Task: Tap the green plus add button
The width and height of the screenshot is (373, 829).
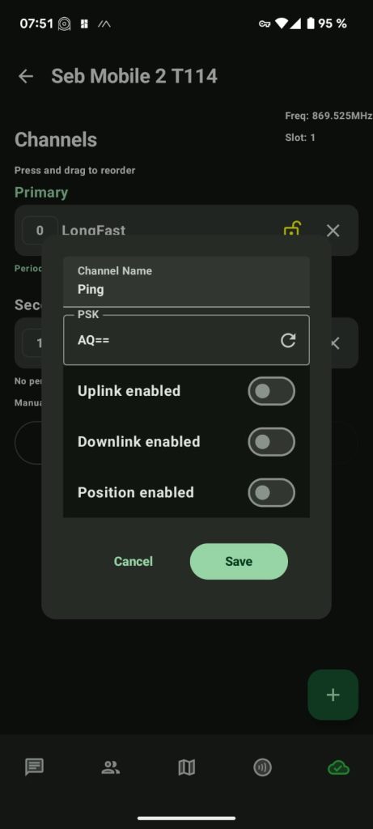Action: click(333, 695)
